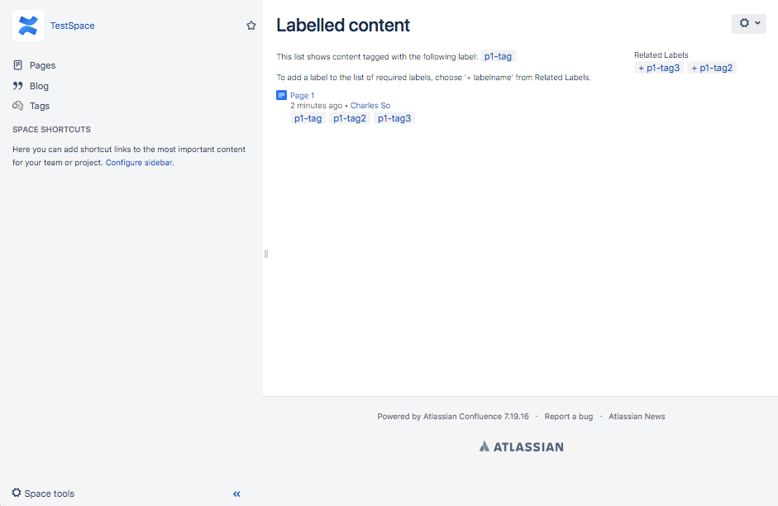Screen dimensions: 778x506
Task: Expand the Space tools menu
Action: [43, 493]
